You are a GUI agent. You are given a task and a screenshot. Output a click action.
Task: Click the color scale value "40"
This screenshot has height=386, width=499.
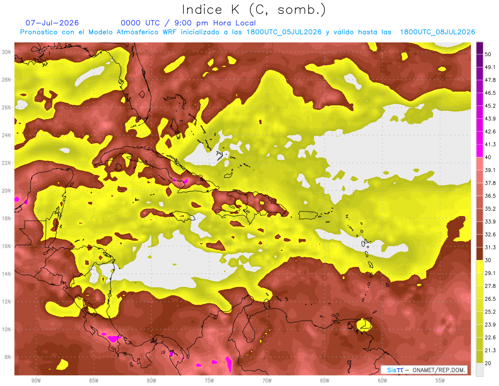[489, 157]
